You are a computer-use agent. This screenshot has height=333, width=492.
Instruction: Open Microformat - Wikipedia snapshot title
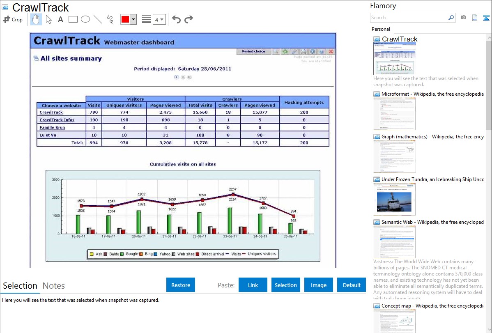tap(432, 94)
